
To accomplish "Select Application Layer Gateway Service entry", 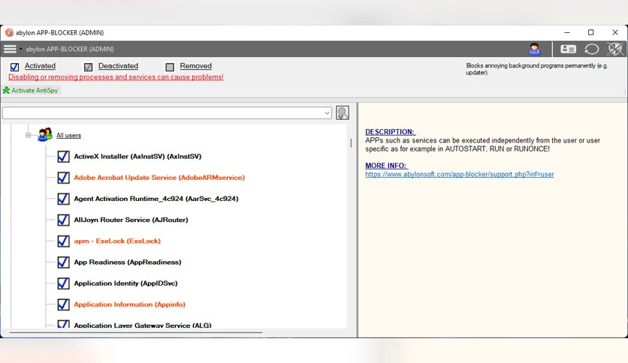I will 143,325.
